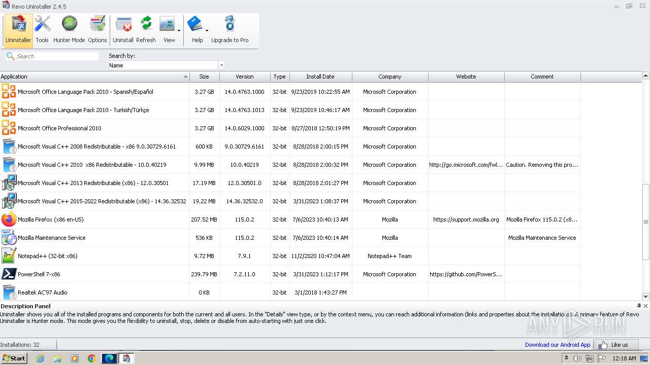The image size is (650, 365).
Task: Select Visual C++ 2008 Redistributable icon
Action: (9, 146)
